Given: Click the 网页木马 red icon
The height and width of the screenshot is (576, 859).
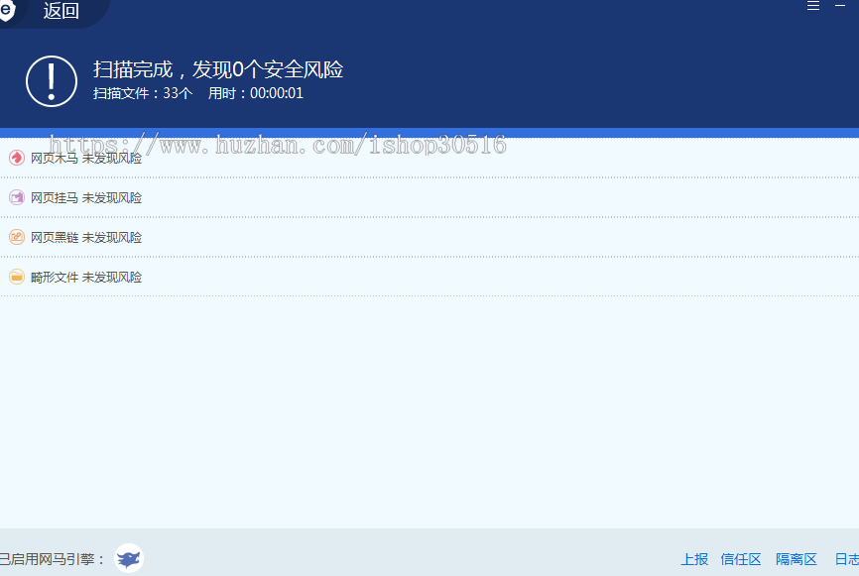Looking at the screenshot, I should coord(17,158).
